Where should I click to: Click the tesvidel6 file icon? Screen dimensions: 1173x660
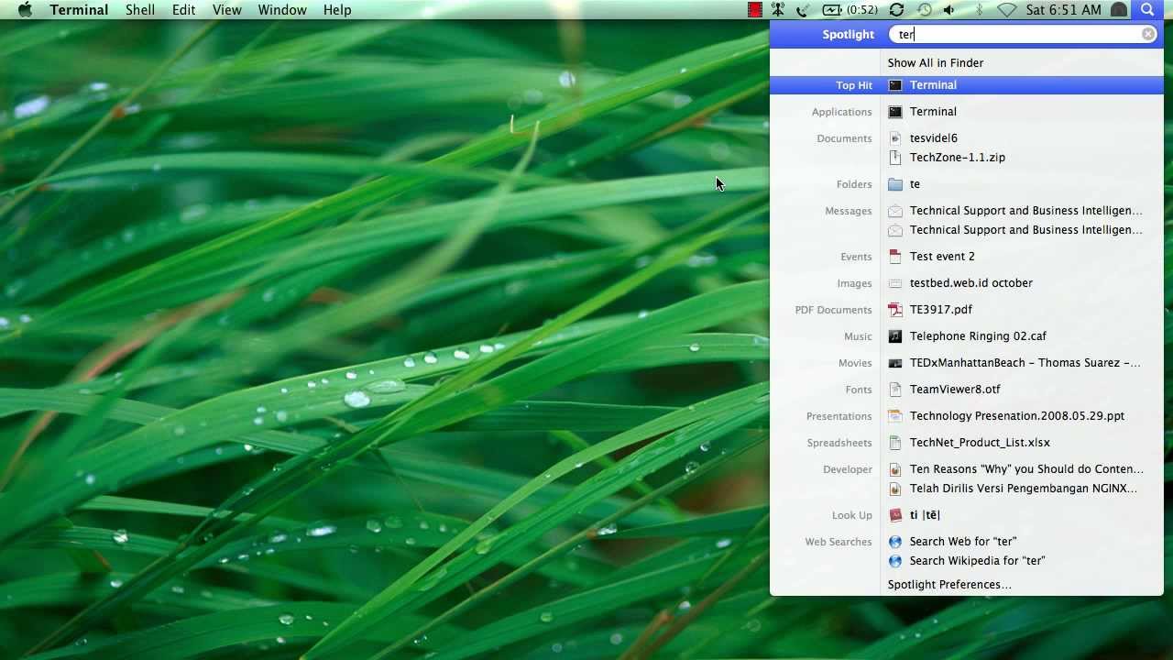(x=895, y=138)
